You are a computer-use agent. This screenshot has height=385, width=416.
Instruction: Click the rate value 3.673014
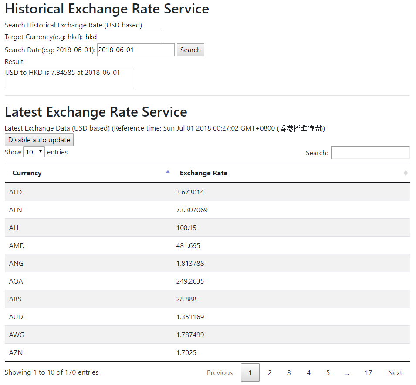pyautogui.click(x=190, y=192)
